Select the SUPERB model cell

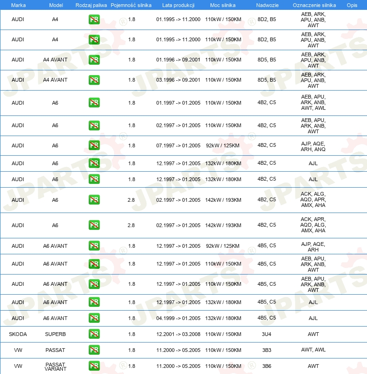[x=55, y=334]
